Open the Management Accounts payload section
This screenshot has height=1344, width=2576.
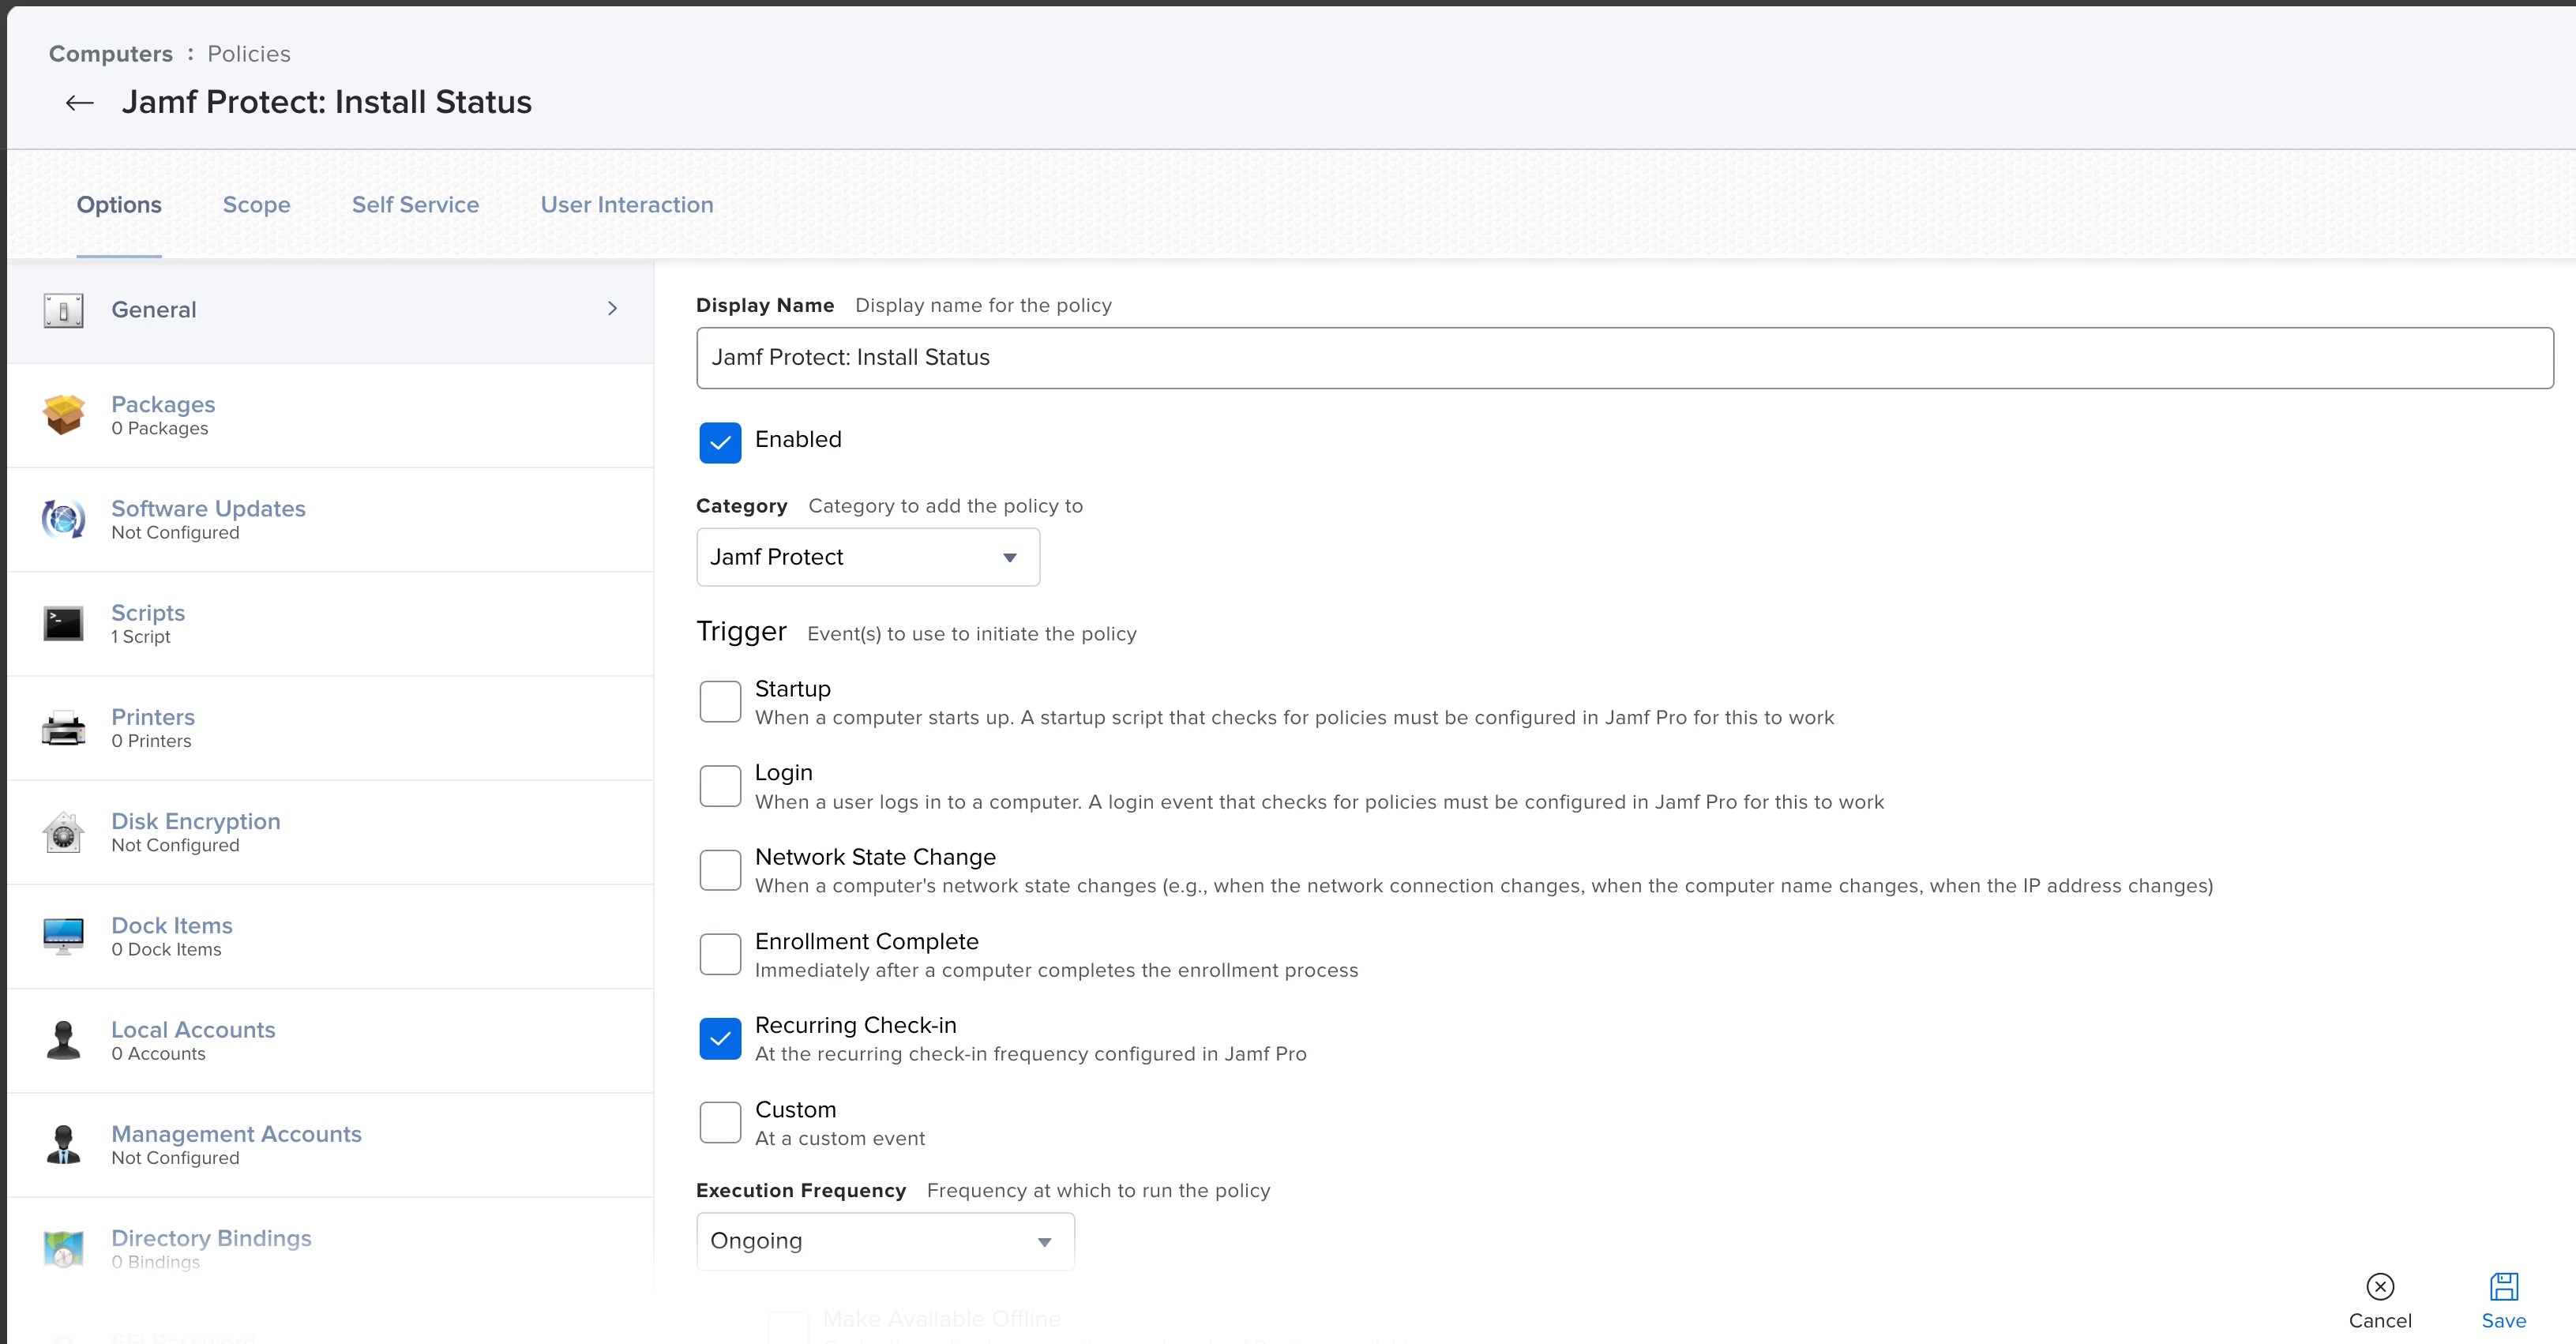[330, 1145]
